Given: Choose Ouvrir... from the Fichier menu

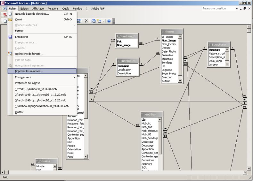Looking at the screenshot, I should click(42, 19).
